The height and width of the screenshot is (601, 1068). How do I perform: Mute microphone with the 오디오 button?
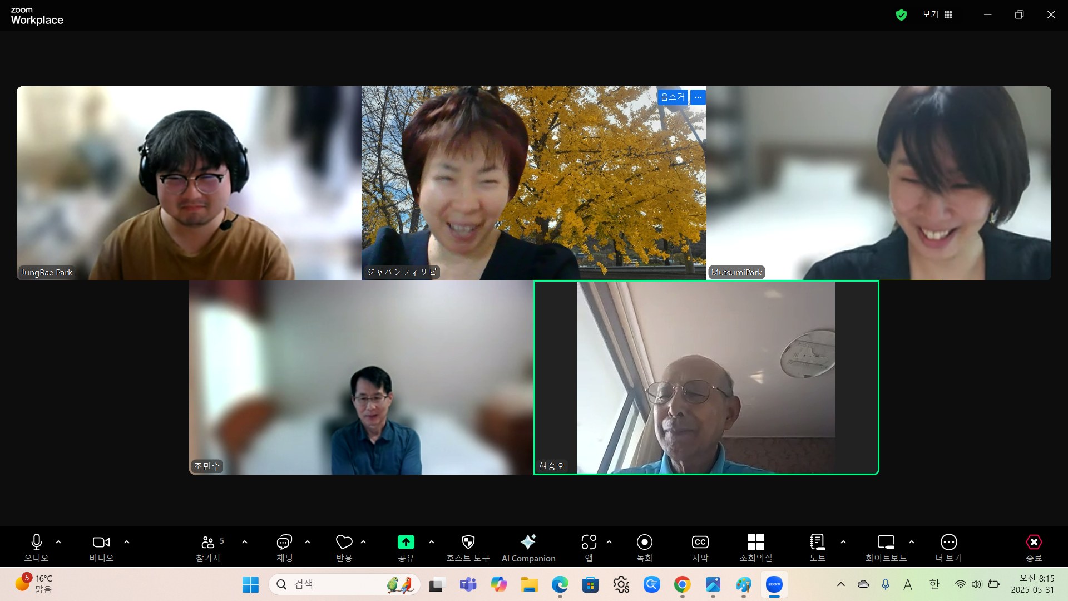pyautogui.click(x=37, y=548)
